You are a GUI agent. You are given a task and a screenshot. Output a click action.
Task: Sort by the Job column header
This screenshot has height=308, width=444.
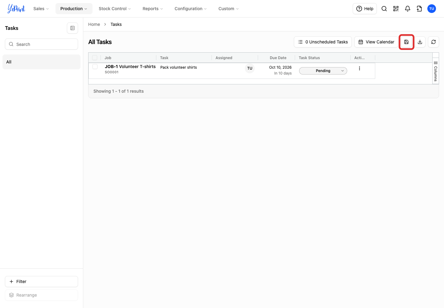108,58
